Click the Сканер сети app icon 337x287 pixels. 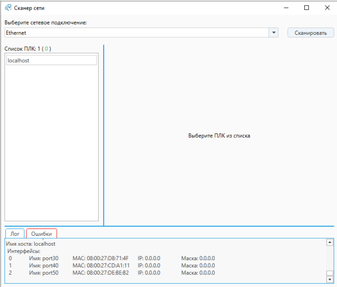point(8,7)
